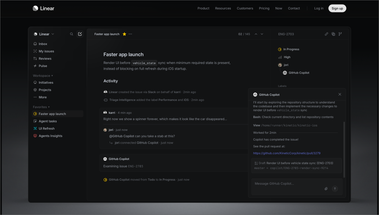Screen dimensions: 379x215
Task: Click the send arrow button in the Copilot chat
Action: [335, 188]
